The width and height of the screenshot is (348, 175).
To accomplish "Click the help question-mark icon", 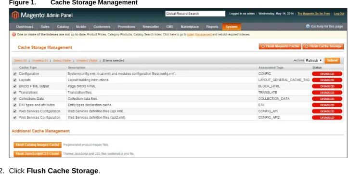I will click(x=308, y=26).
